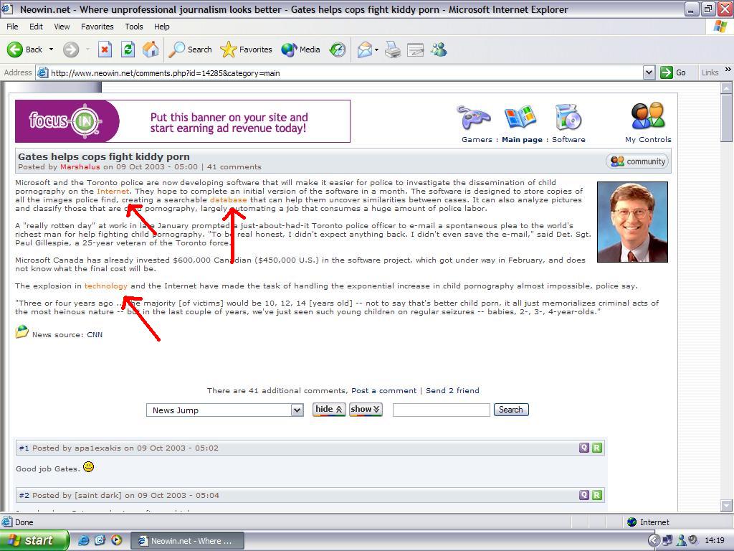The image size is (734, 551).
Task: Click the Edit page toolbar icon
Action: click(x=415, y=50)
